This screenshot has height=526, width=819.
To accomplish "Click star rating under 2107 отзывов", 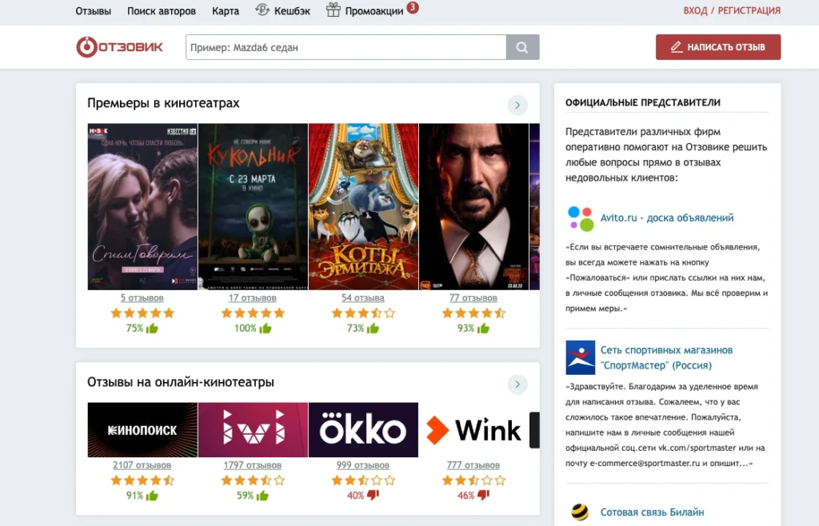I will [x=142, y=480].
